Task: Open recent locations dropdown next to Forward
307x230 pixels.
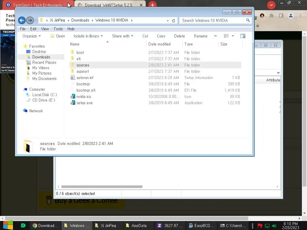Action: [36, 20]
